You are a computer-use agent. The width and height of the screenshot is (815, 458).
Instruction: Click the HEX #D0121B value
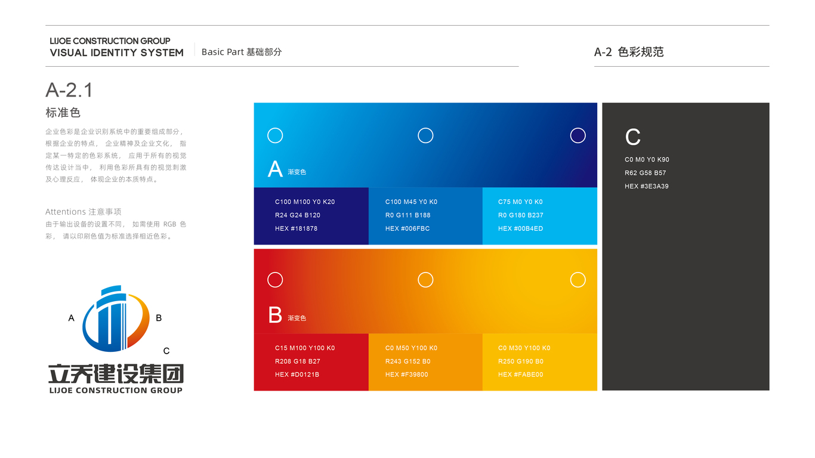point(297,375)
